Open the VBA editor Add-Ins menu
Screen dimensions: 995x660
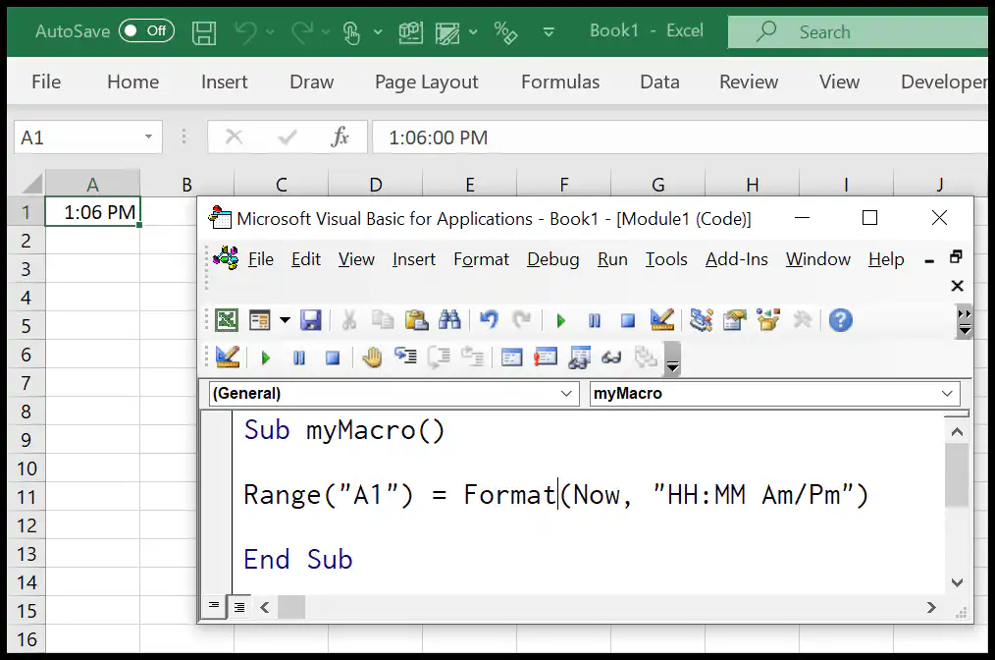[x=736, y=259]
